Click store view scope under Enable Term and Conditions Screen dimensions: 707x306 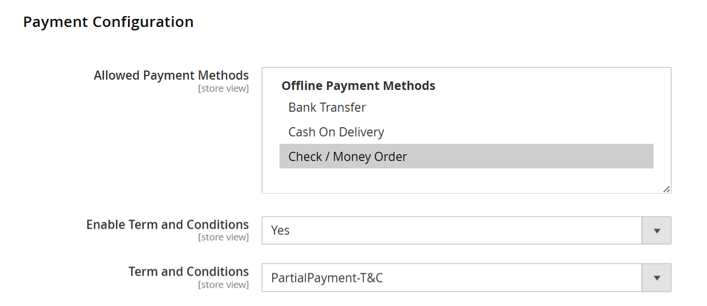tap(223, 237)
